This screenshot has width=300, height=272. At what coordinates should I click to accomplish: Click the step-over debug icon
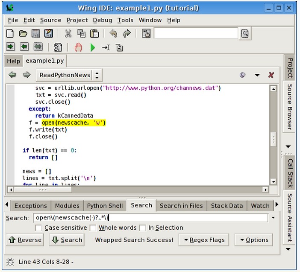[x=119, y=47]
